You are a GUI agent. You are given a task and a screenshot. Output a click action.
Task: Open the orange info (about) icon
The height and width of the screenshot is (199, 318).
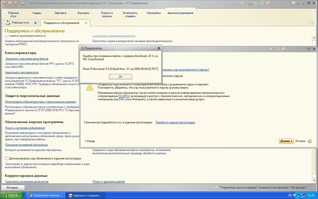pyautogui.click(x=294, y=3)
